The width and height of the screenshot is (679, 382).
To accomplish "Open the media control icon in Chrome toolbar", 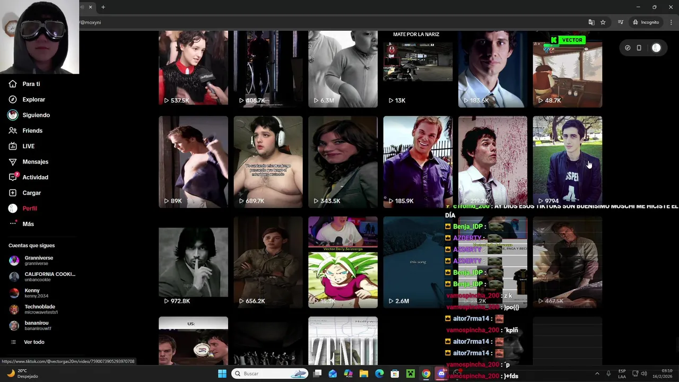I will tap(621, 22).
